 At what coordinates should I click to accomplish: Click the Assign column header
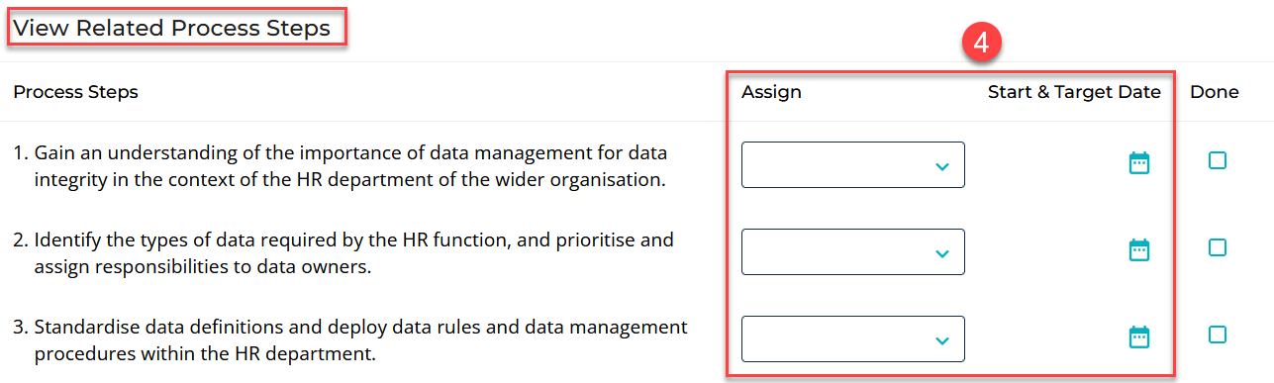click(771, 92)
